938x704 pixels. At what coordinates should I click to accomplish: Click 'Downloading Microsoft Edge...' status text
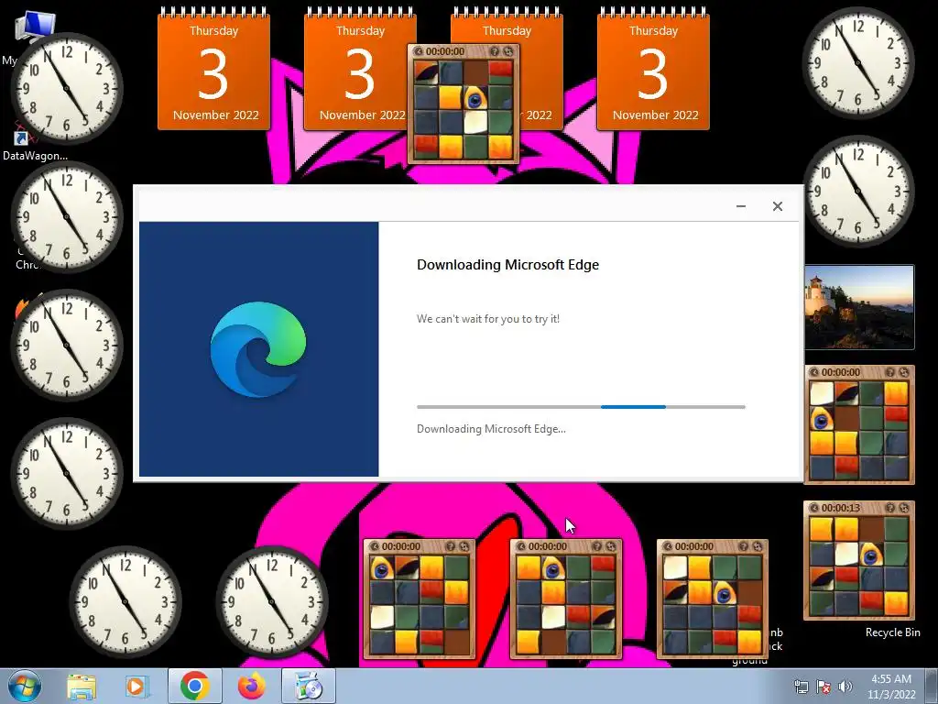[x=491, y=429]
